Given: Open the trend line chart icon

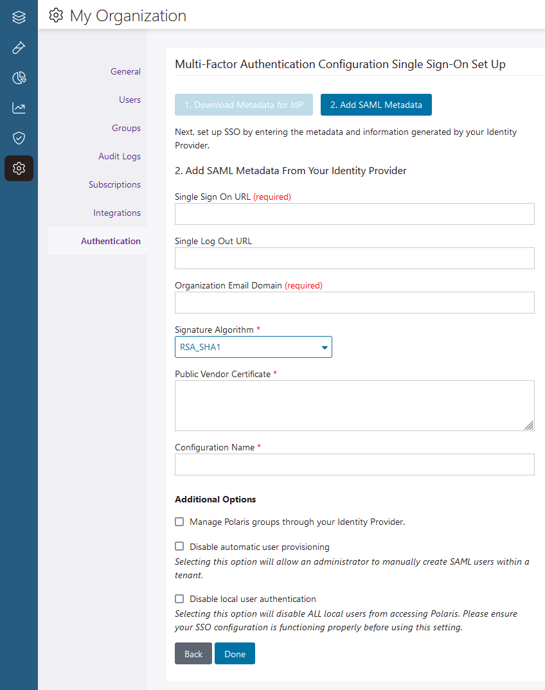Looking at the screenshot, I should [19, 108].
